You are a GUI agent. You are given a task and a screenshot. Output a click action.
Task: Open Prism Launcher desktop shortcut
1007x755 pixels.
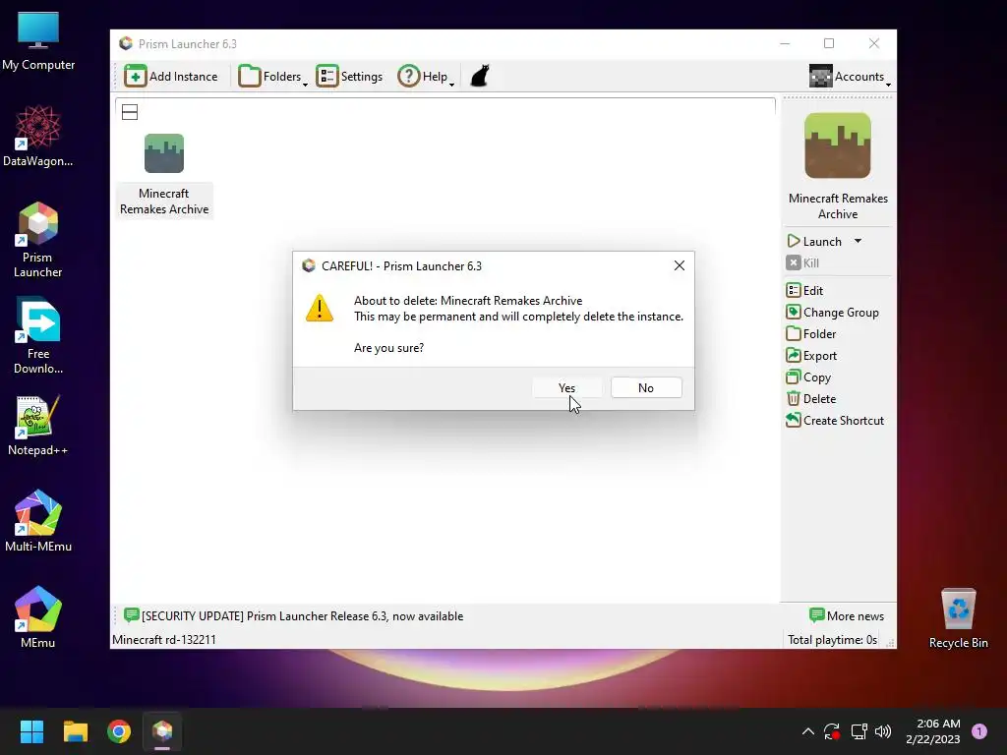38,240
